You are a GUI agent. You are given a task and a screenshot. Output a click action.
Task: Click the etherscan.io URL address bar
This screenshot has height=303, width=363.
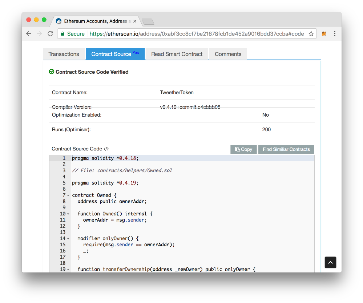click(196, 34)
